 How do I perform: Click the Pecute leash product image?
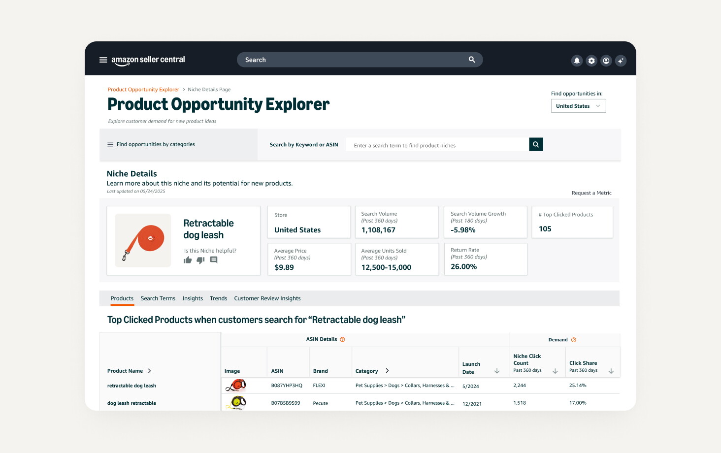[236, 403]
